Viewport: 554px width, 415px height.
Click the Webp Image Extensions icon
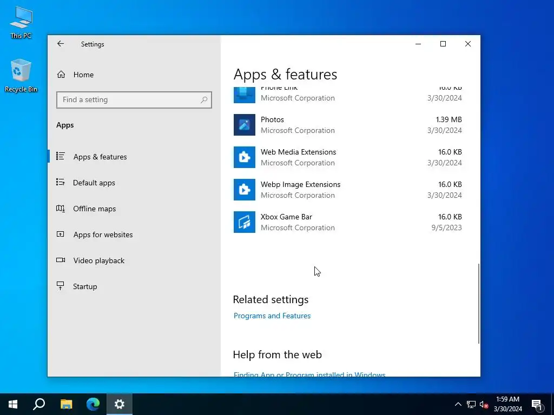pyautogui.click(x=245, y=190)
